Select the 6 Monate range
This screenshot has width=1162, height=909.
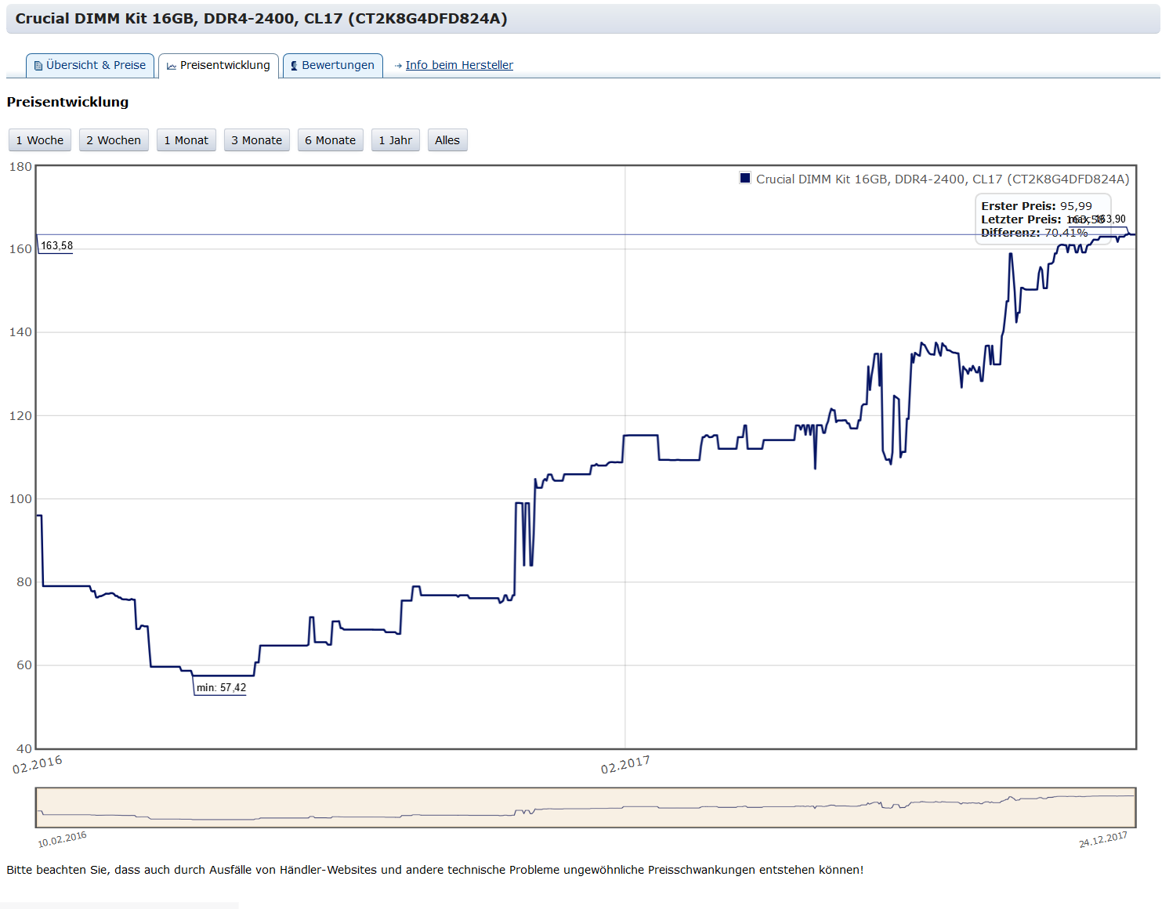[331, 140]
